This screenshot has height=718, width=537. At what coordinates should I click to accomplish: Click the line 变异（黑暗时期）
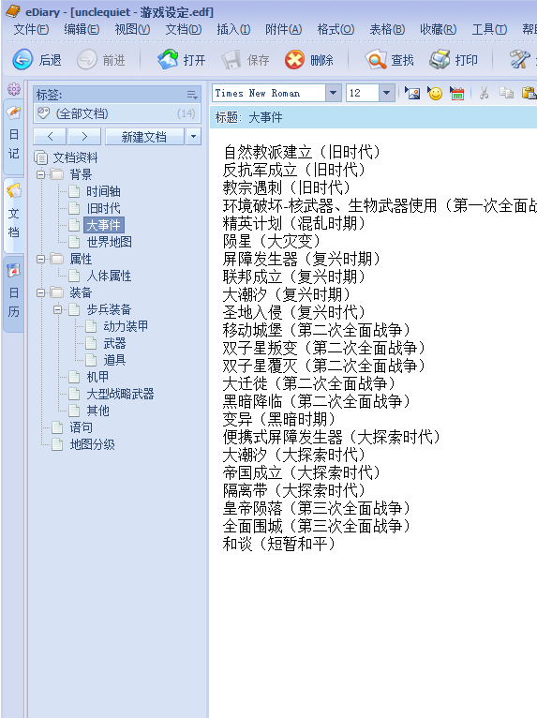pos(278,419)
